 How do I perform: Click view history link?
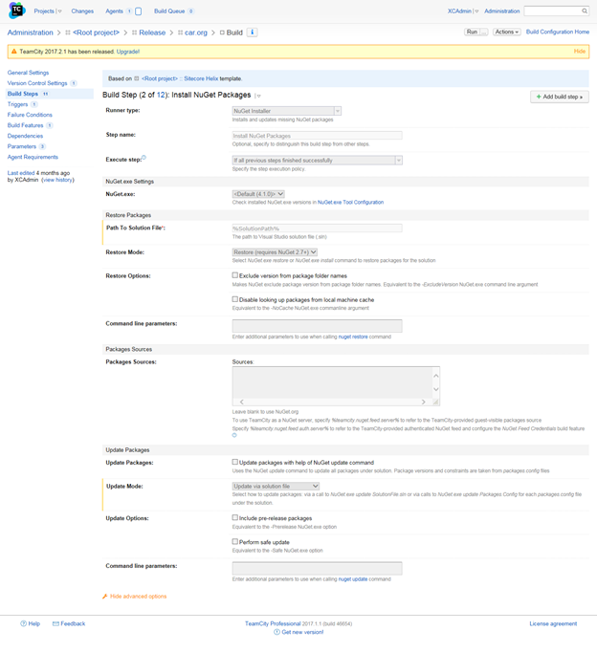tap(58, 180)
